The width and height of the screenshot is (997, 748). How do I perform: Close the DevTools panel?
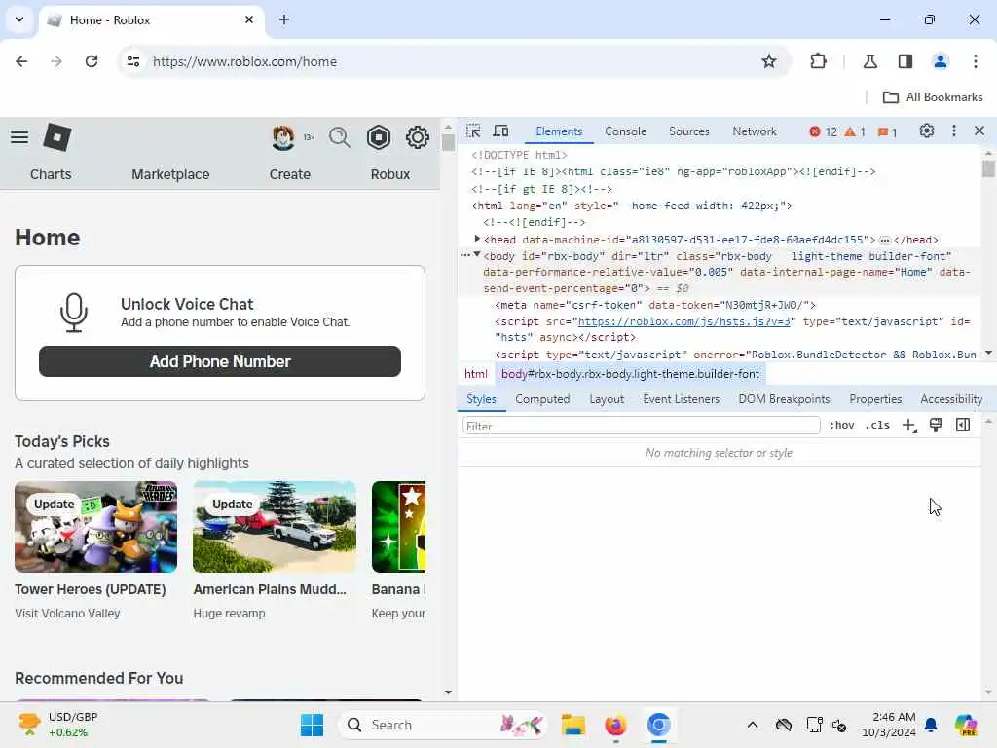[979, 131]
